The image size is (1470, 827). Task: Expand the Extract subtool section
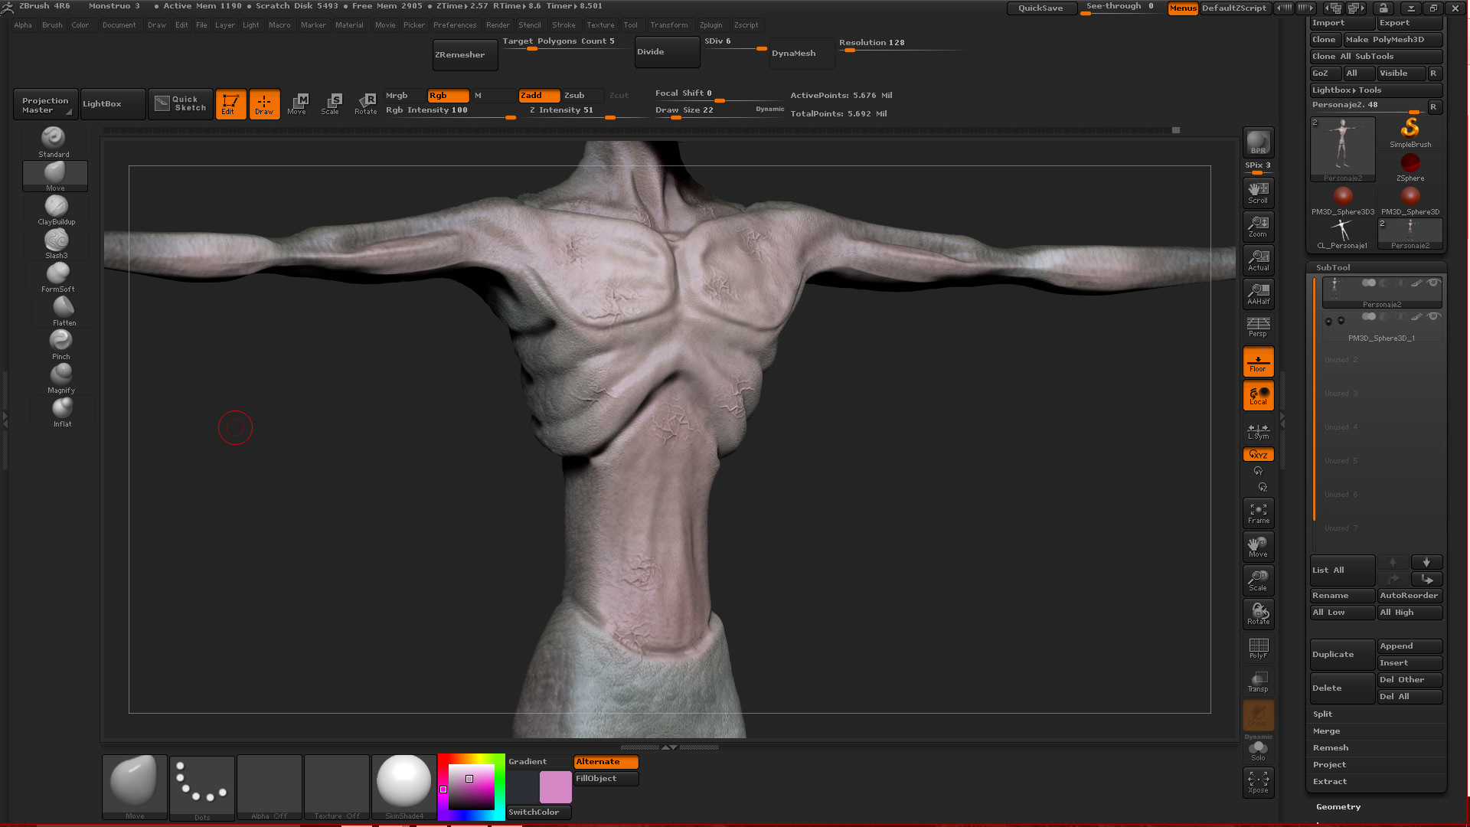(1329, 782)
